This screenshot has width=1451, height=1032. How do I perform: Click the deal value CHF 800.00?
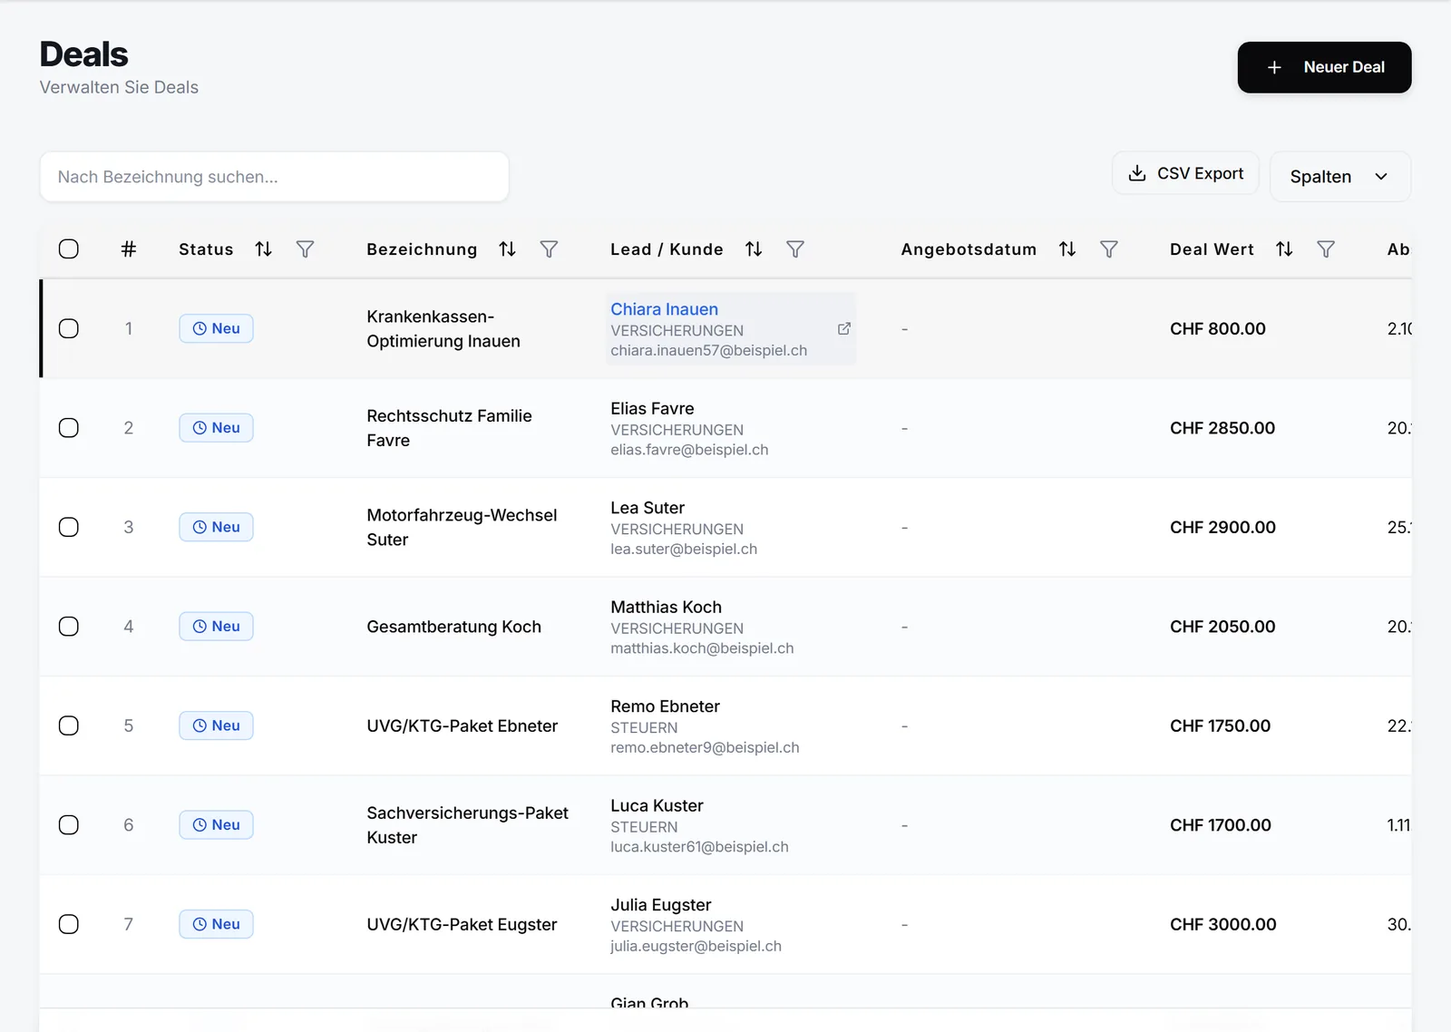click(1217, 328)
